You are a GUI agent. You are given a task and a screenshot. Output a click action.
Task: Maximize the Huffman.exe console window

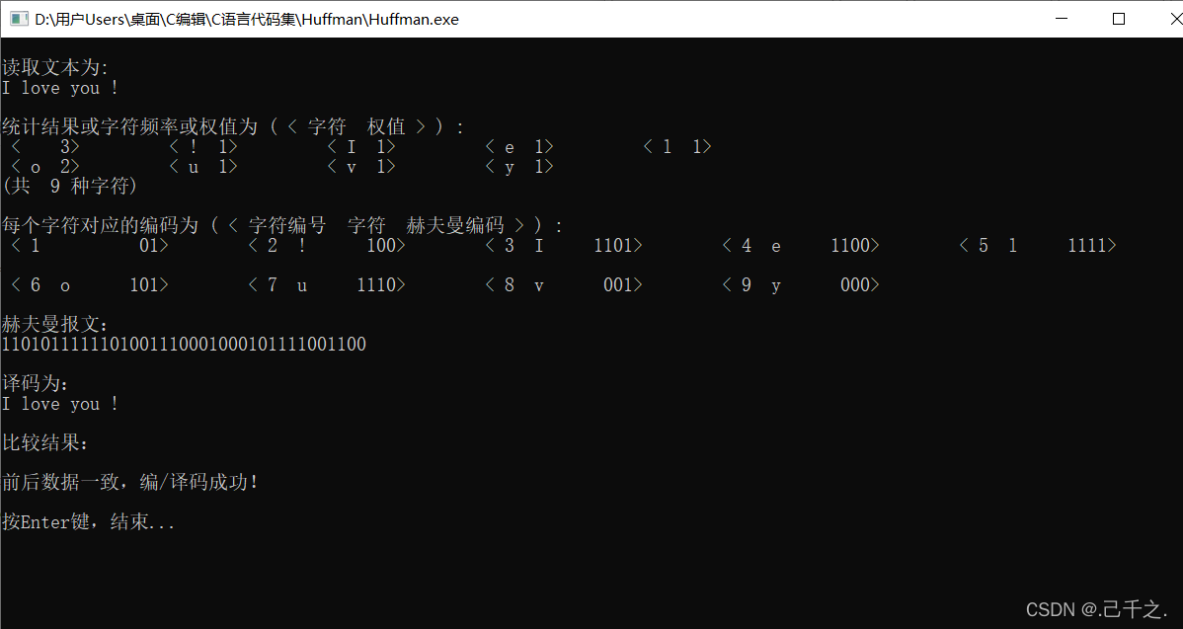(x=1119, y=19)
